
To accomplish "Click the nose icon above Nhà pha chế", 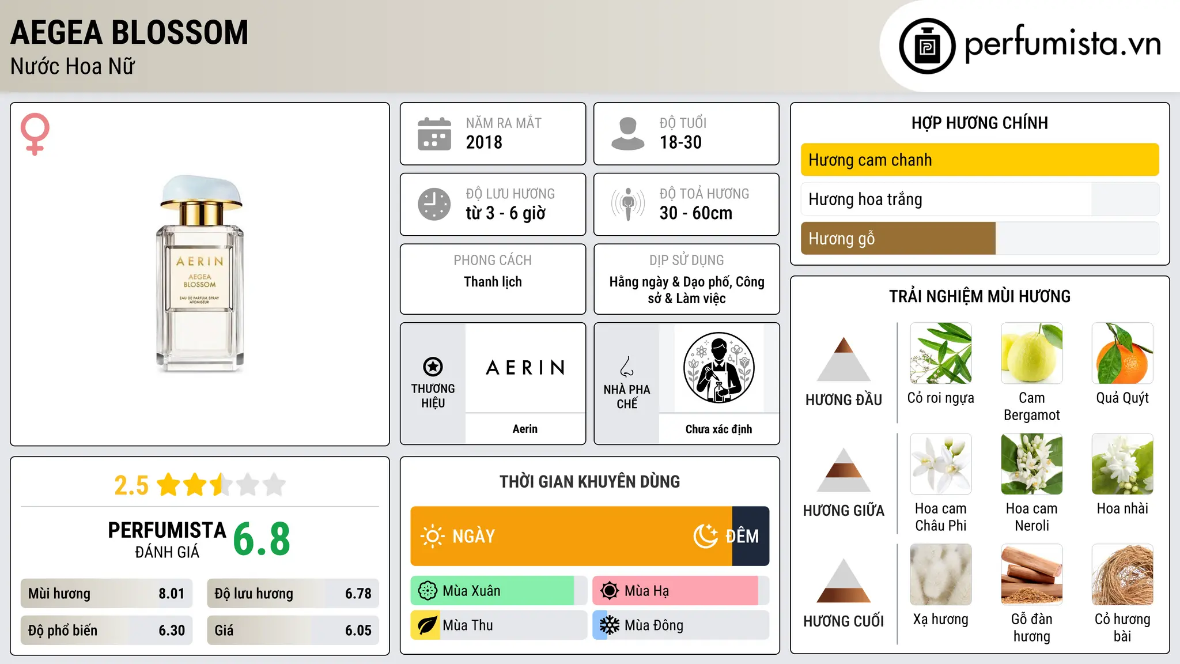I will tap(627, 367).
